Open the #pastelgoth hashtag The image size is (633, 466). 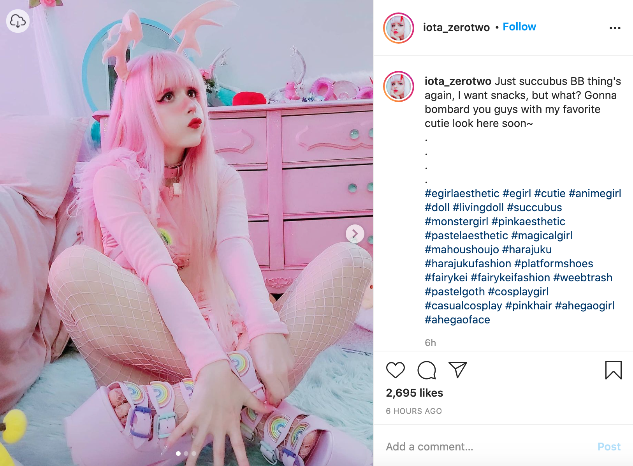(455, 291)
